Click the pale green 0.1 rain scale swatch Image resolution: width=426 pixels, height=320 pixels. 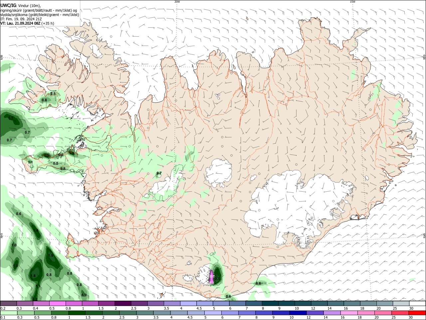(x=9, y=313)
